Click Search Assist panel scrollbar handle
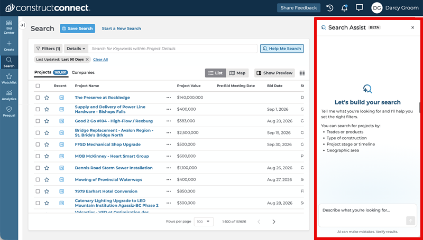 coord(420,108)
